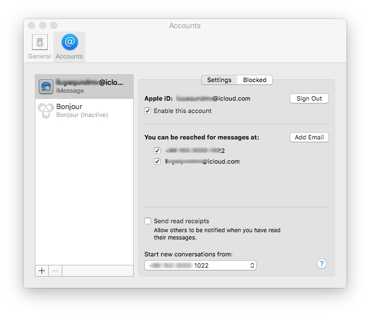370x316 pixels.
Task: Click the Bonjour network icon
Action: (46, 110)
